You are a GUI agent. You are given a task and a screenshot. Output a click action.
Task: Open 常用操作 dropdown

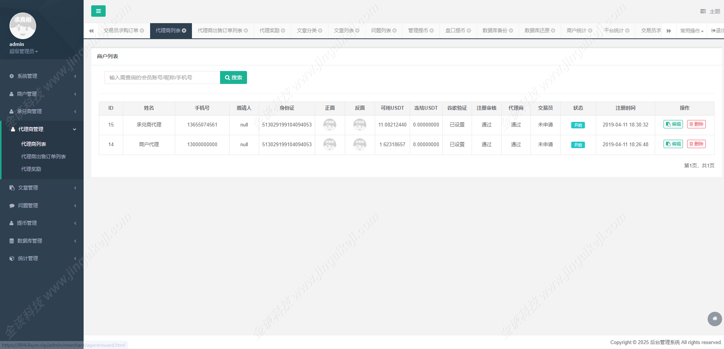(692, 31)
